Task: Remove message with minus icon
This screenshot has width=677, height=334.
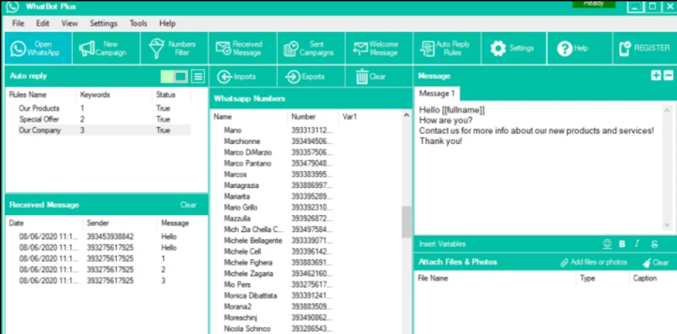Action: coord(668,75)
